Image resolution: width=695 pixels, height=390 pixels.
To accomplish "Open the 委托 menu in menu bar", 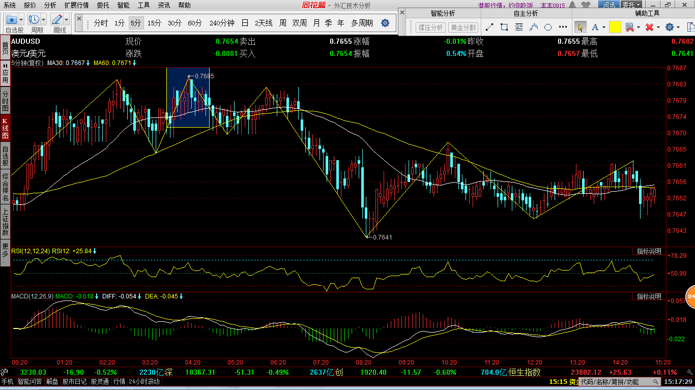I will click(103, 5).
